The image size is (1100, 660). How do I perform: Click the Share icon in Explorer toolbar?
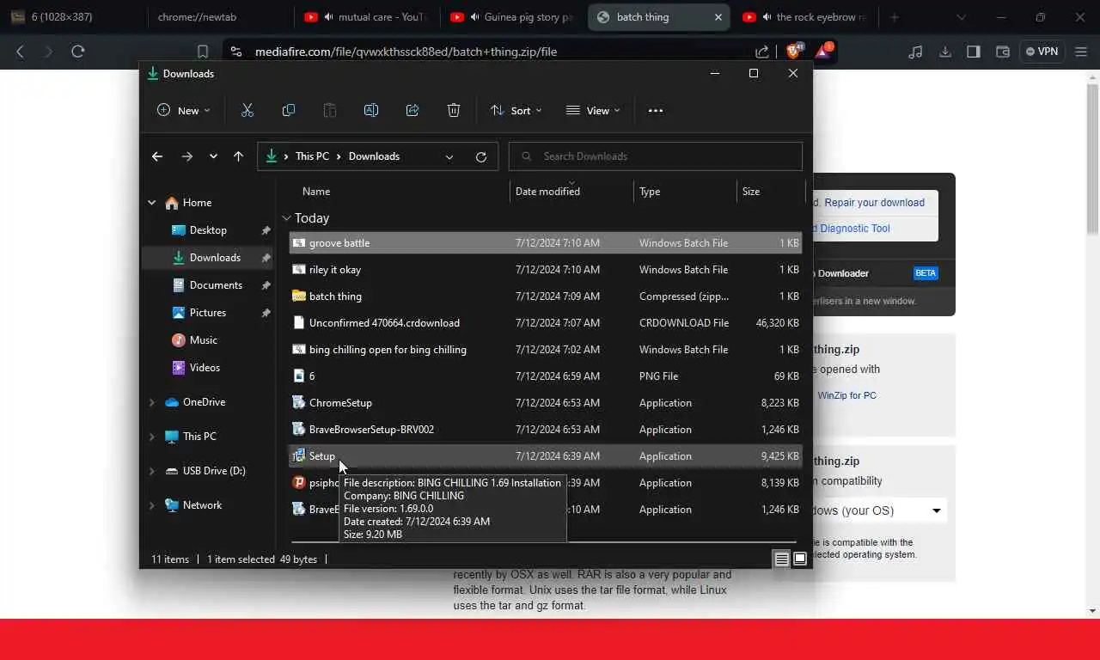click(x=412, y=110)
